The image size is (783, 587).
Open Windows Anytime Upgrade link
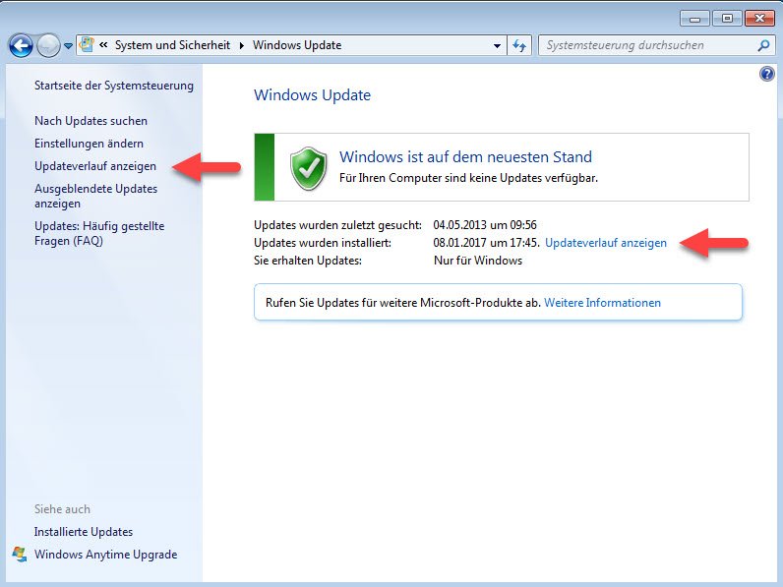click(106, 555)
